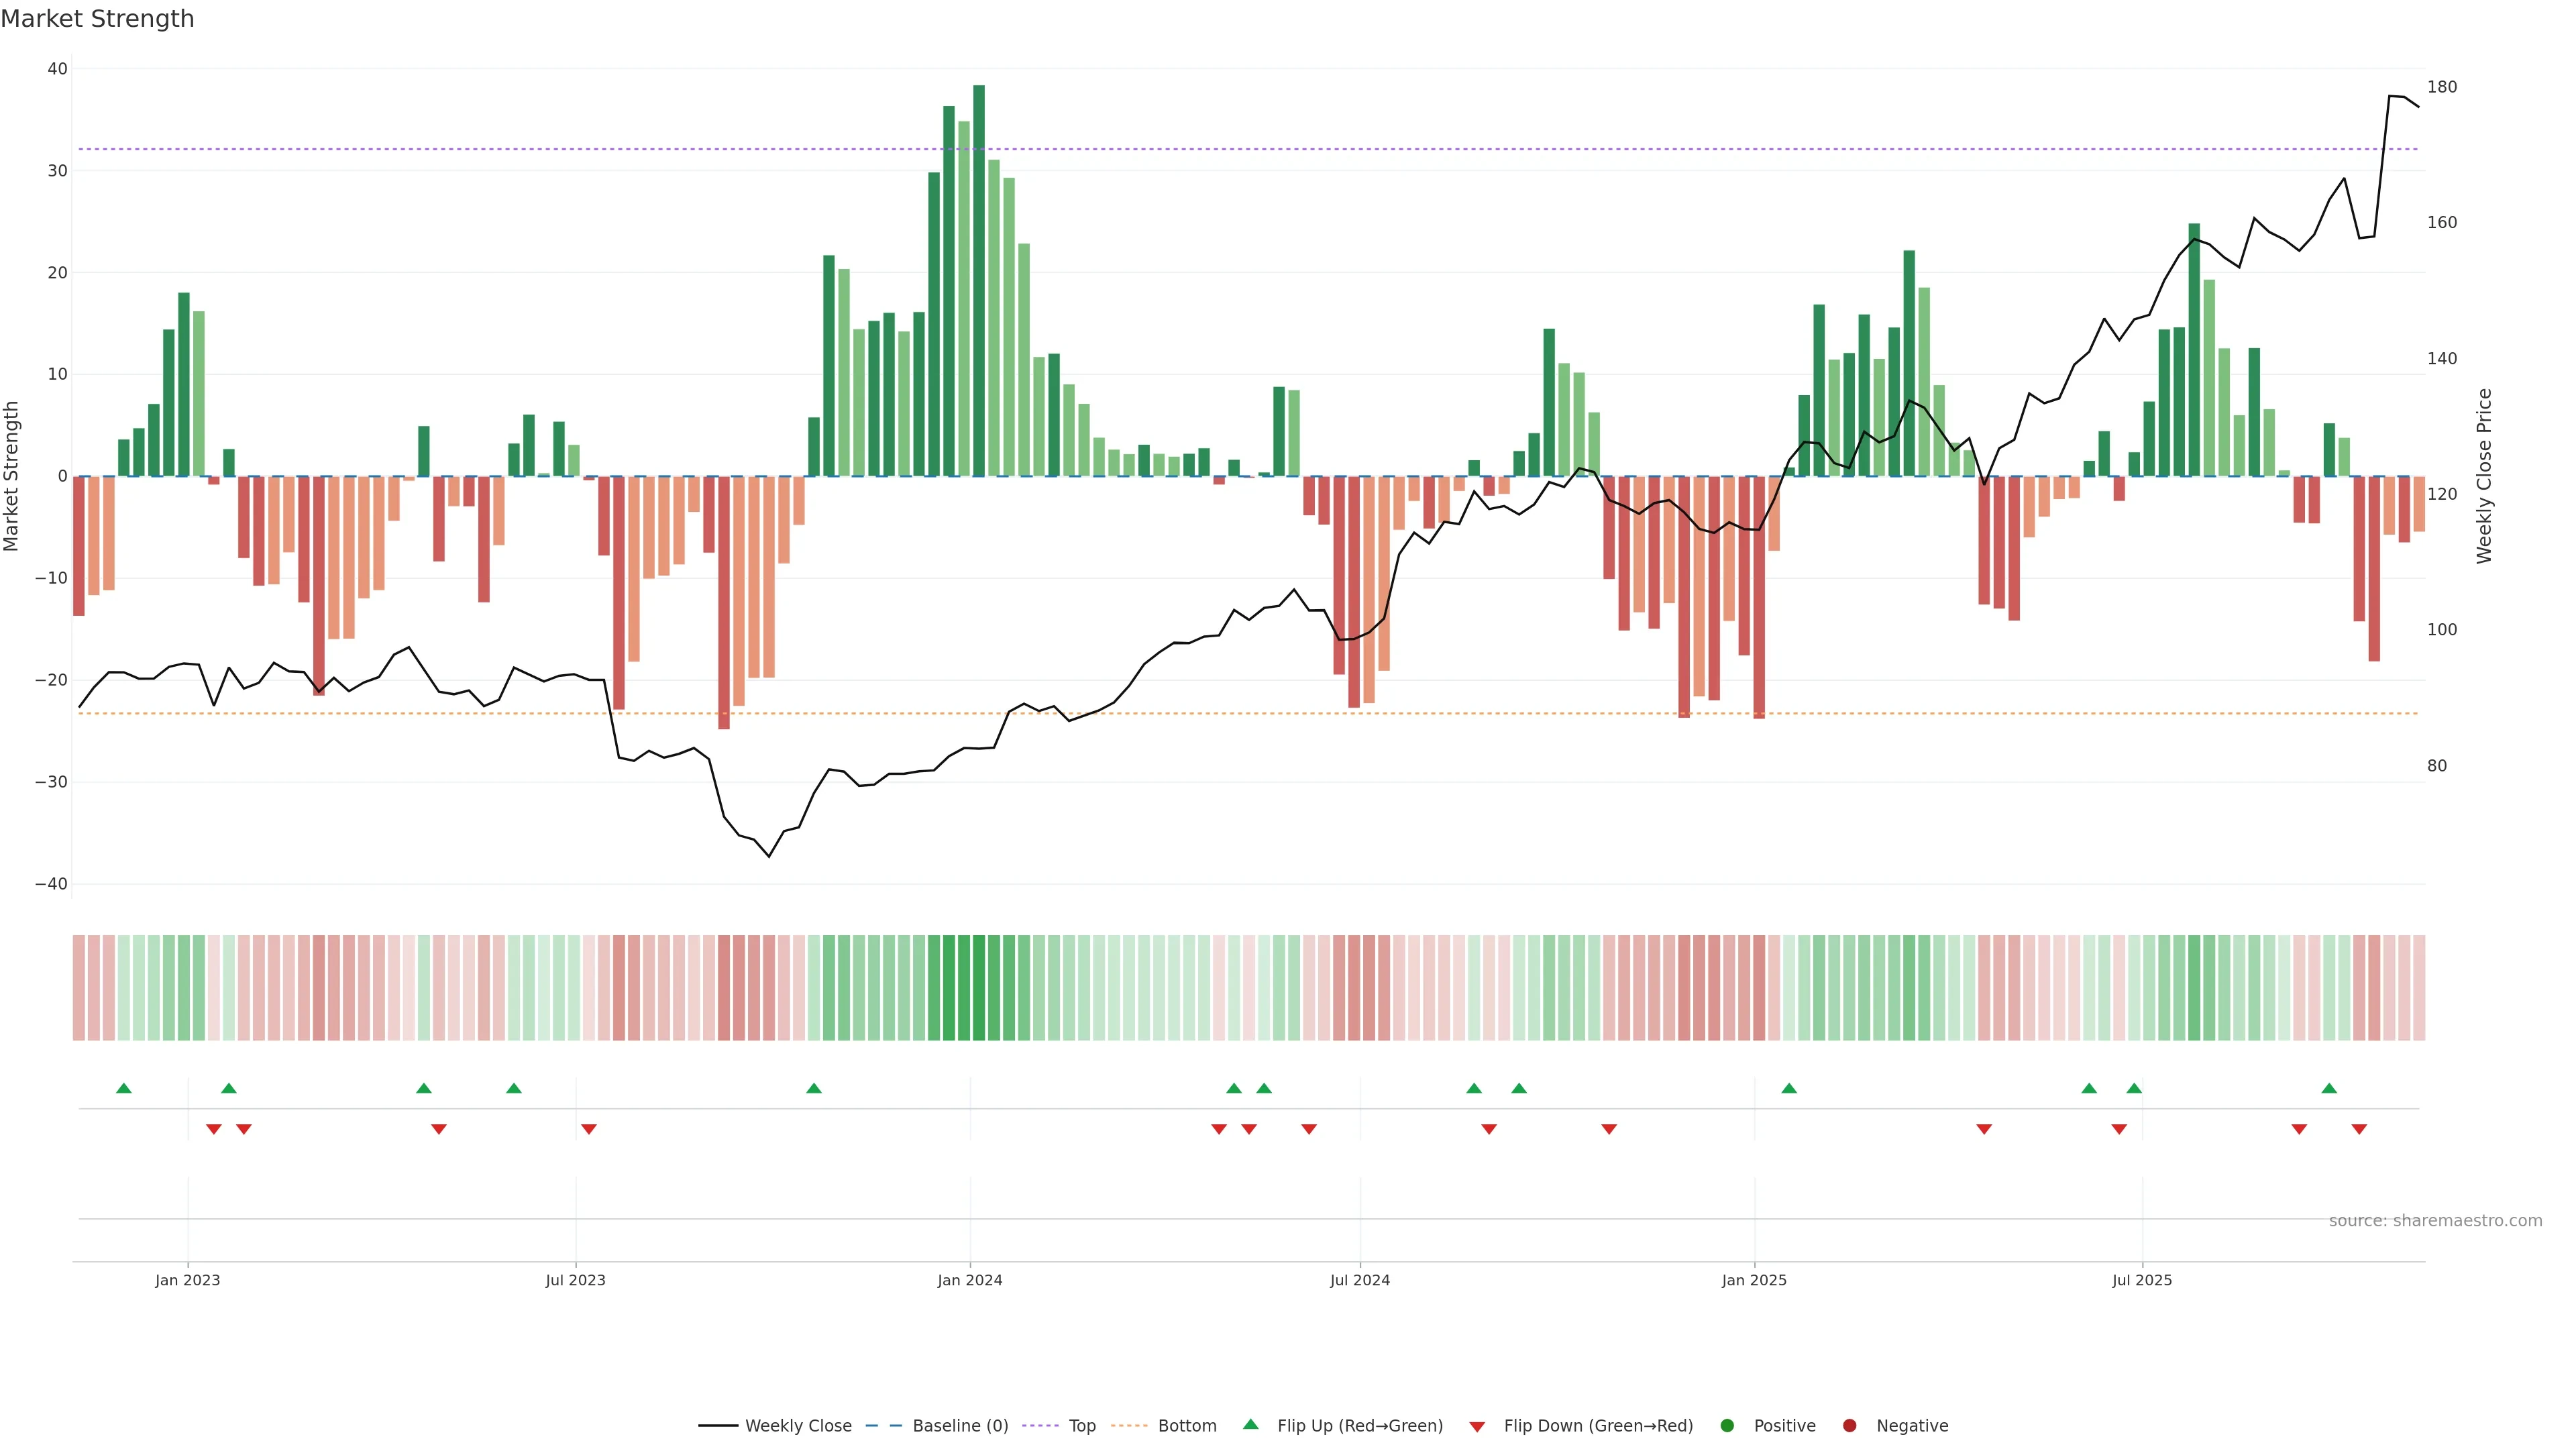Click the Flip Up green triangle legend icon
The width and height of the screenshot is (2576, 1449).
click(1250, 1424)
